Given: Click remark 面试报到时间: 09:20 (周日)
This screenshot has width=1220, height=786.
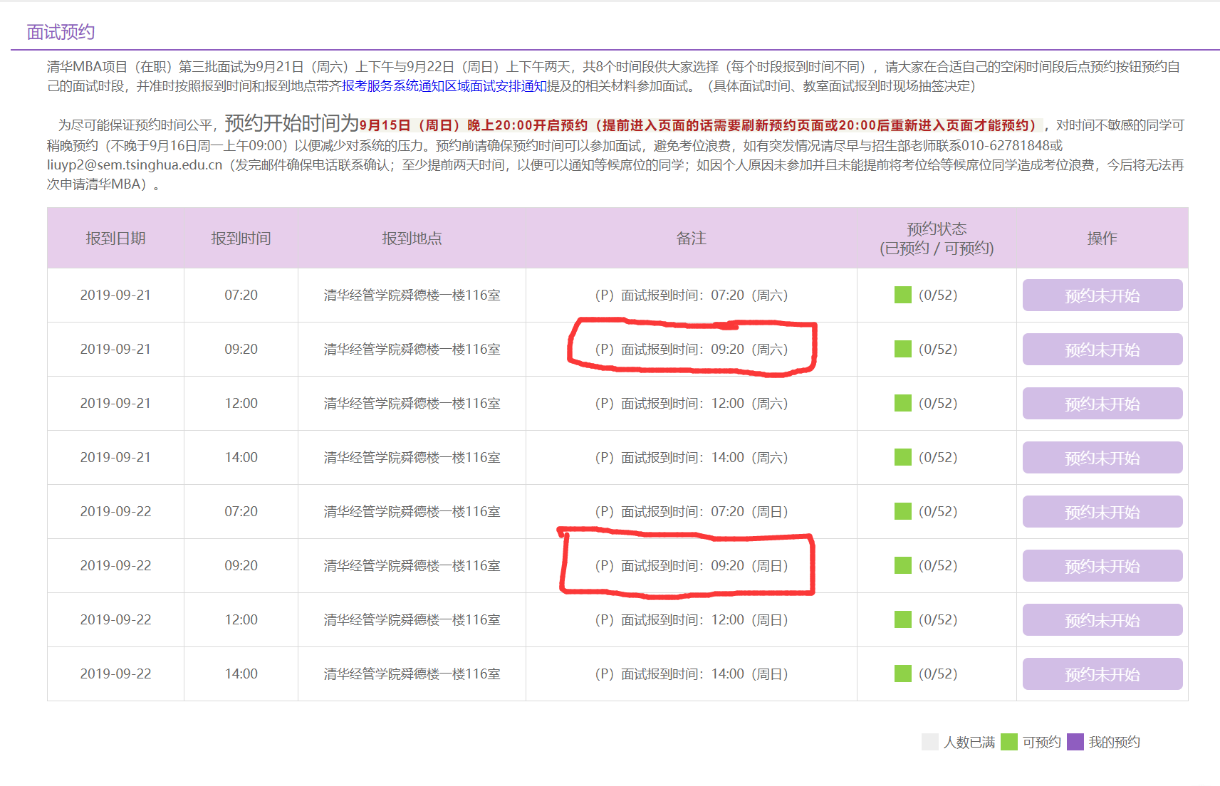Looking at the screenshot, I should pyautogui.click(x=691, y=565).
